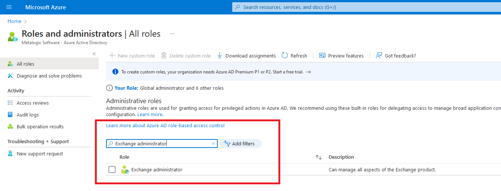Click the Got feedback icon
This screenshot has width=501, height=191.
coord(379,56)
